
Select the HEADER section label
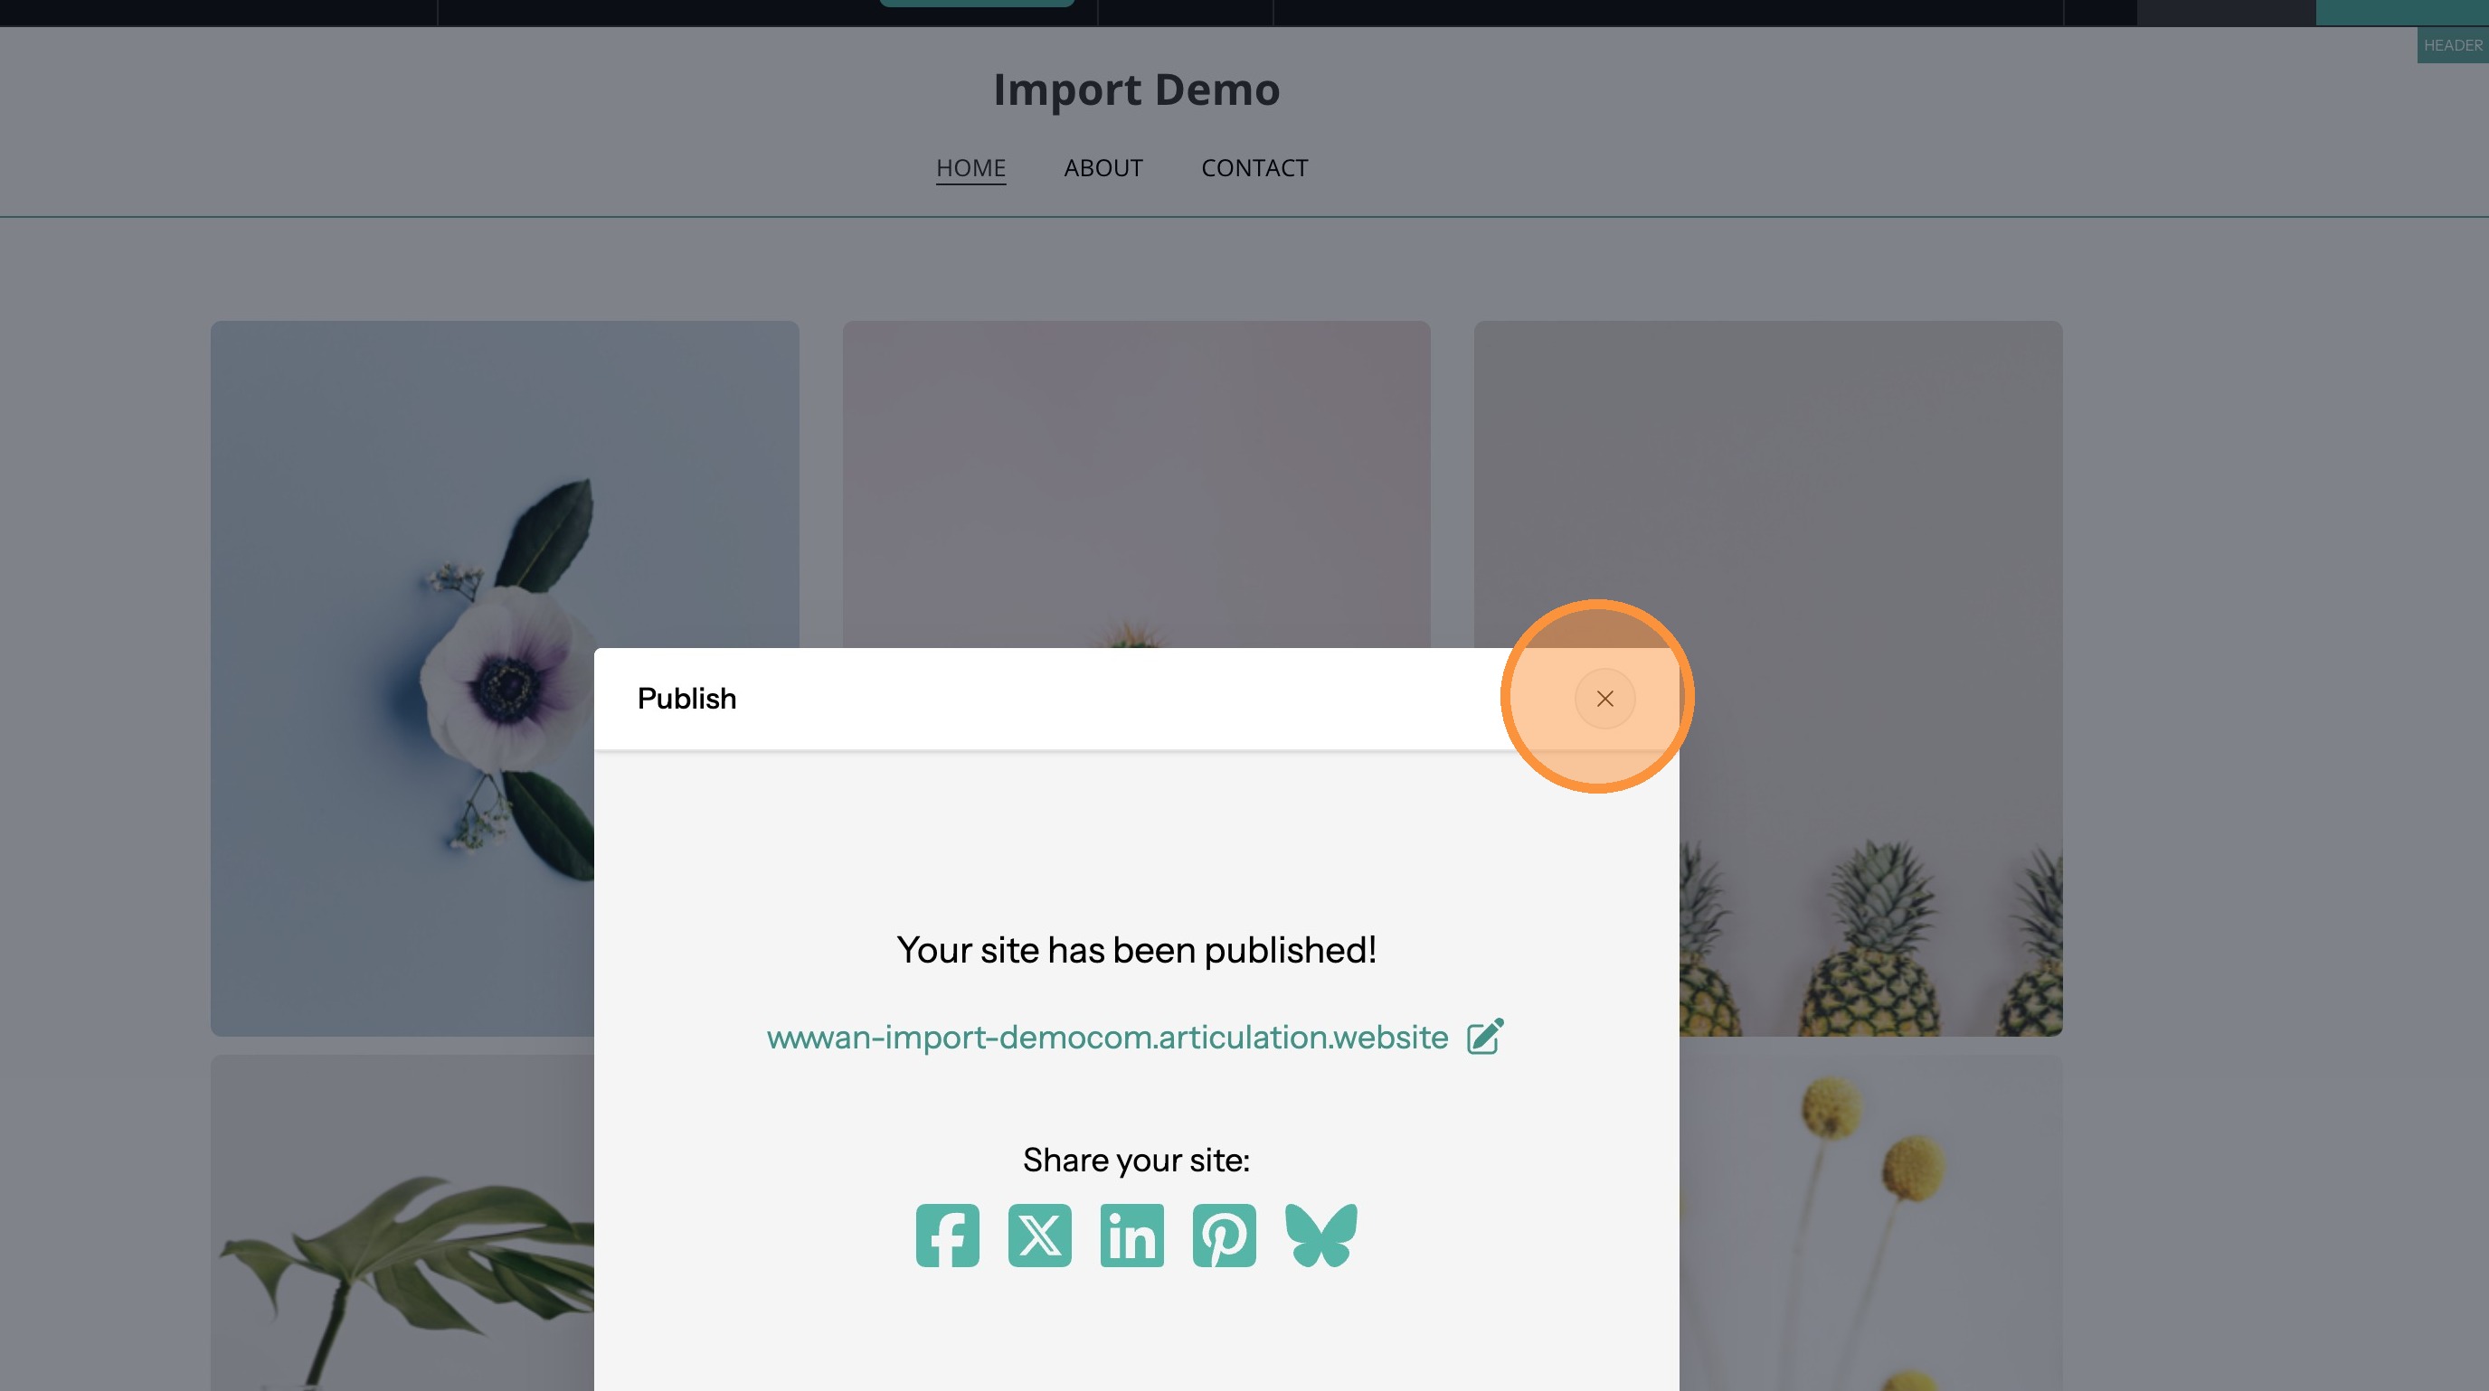click(2451, 45)
